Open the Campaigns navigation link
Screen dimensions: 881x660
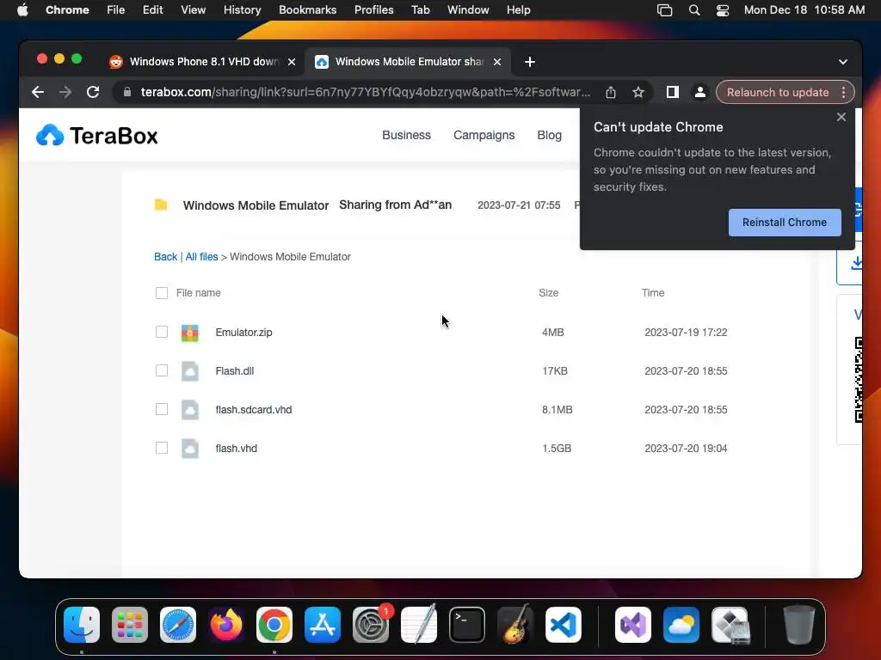(x=484, y=135)
